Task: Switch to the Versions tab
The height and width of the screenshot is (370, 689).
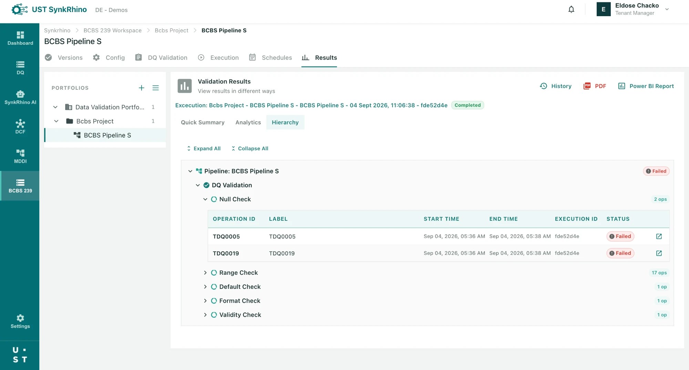Action: tap(64, 57)
